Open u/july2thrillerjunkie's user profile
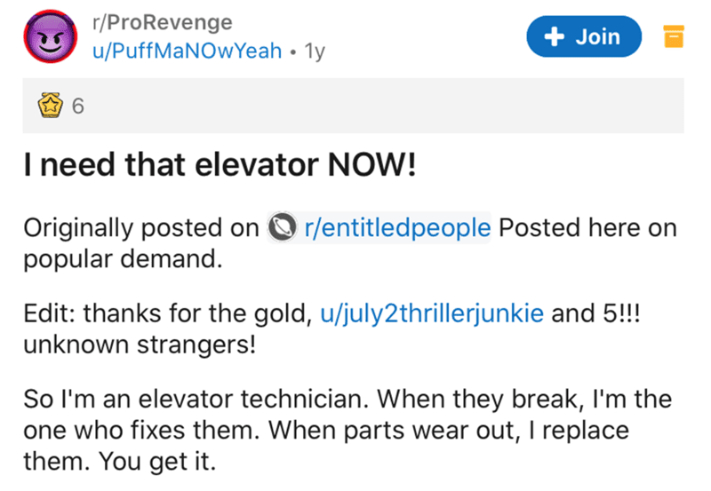Screen dimensions: 711x491 432,313
